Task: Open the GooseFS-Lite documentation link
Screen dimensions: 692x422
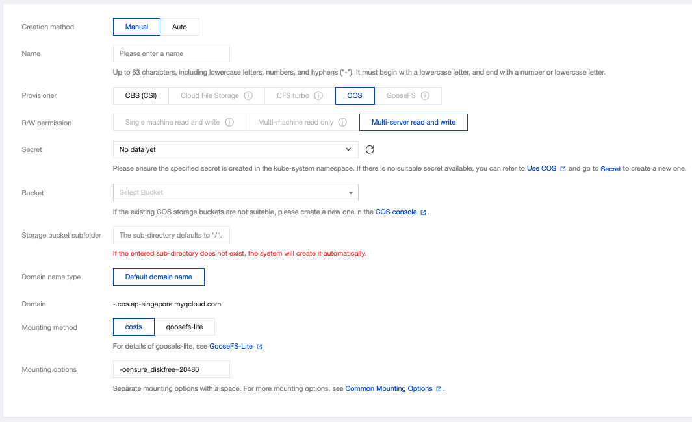Action: point(231,346)
